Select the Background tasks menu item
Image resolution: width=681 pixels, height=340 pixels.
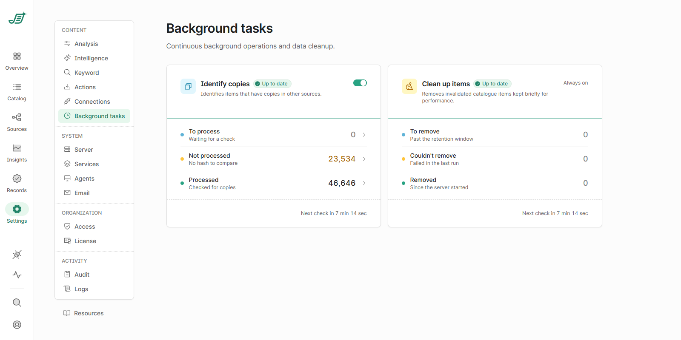point(94,116)
